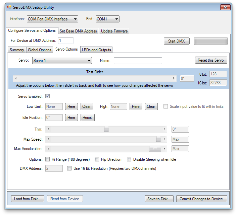
Task: Open the Servo 1 selection dropdown
Action: [62, 61]
